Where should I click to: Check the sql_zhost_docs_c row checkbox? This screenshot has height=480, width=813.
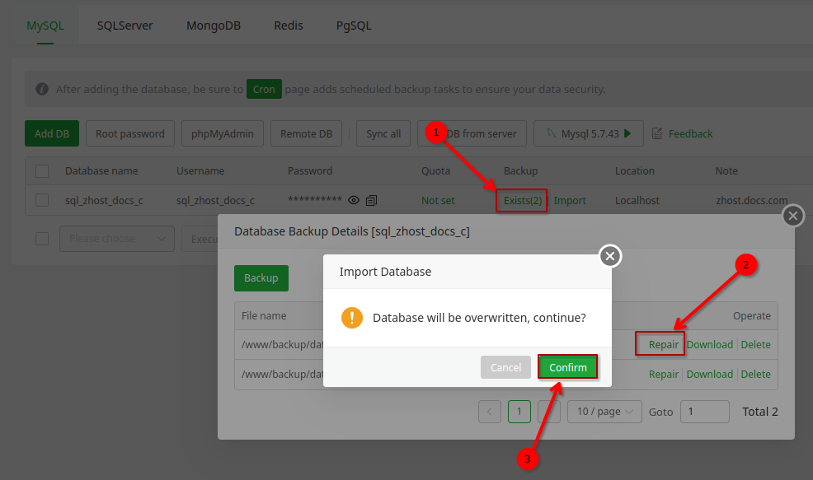click(x=42, y=200)
